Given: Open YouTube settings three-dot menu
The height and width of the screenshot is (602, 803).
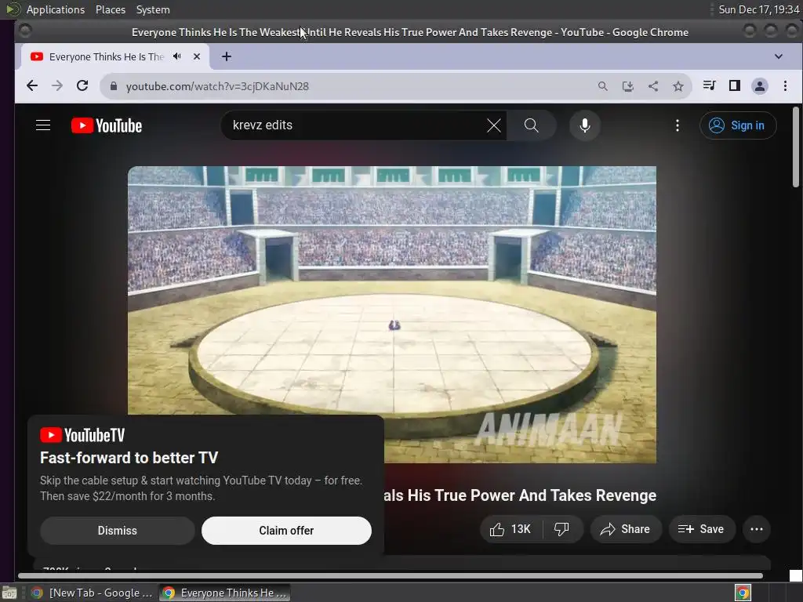Looking at the screenshot, I should pyautogui.click(x=678, y=125).
